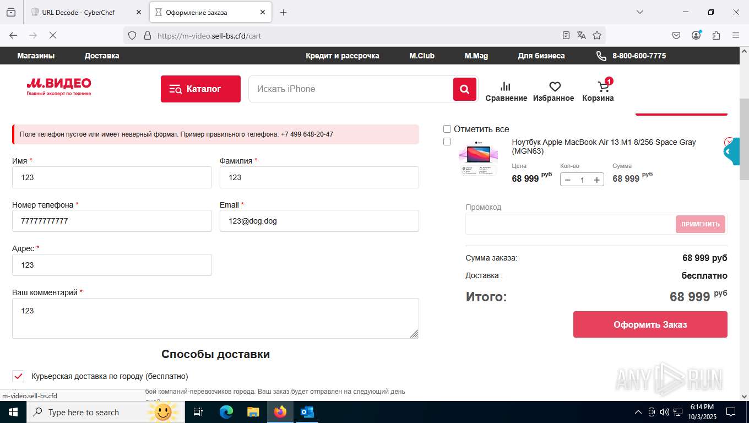Click into the Email field
Screen dimensions: 749x423
[319, 221]
